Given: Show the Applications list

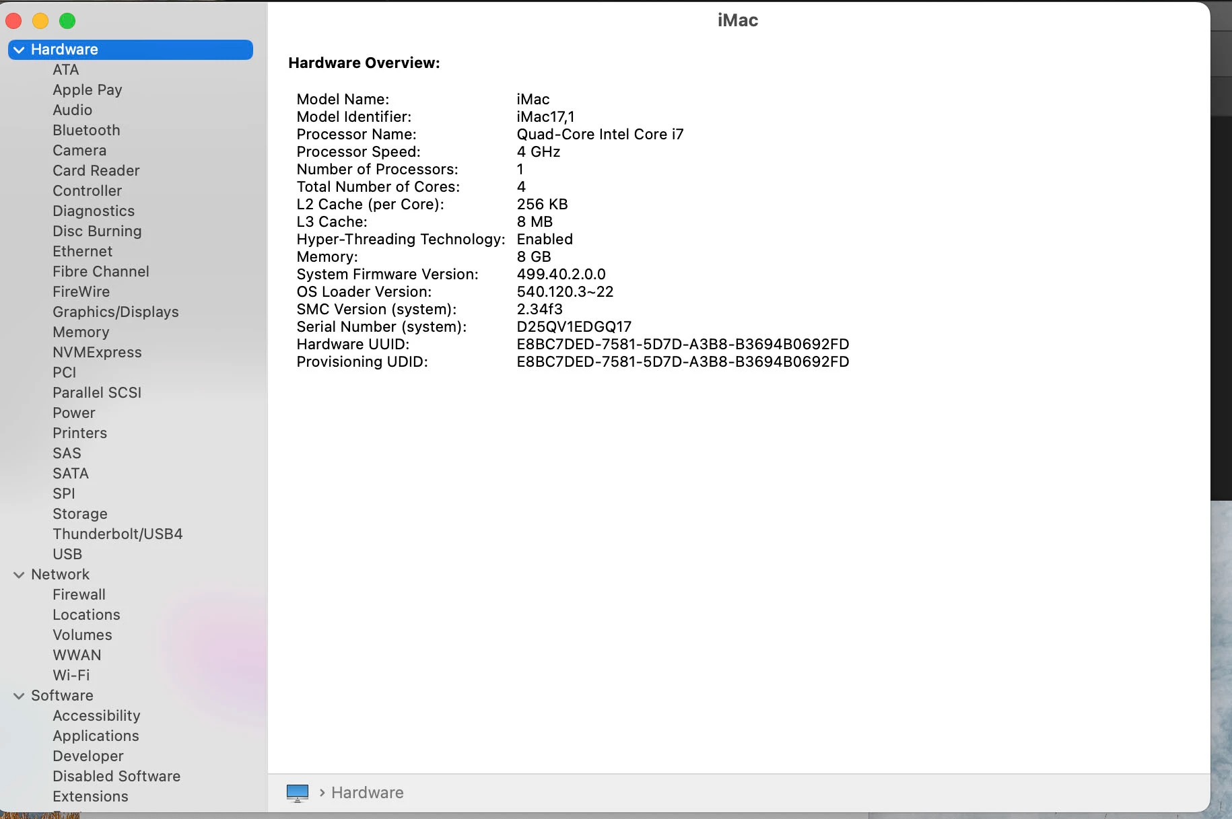Looking at the screenshot, I should point(96,736).
